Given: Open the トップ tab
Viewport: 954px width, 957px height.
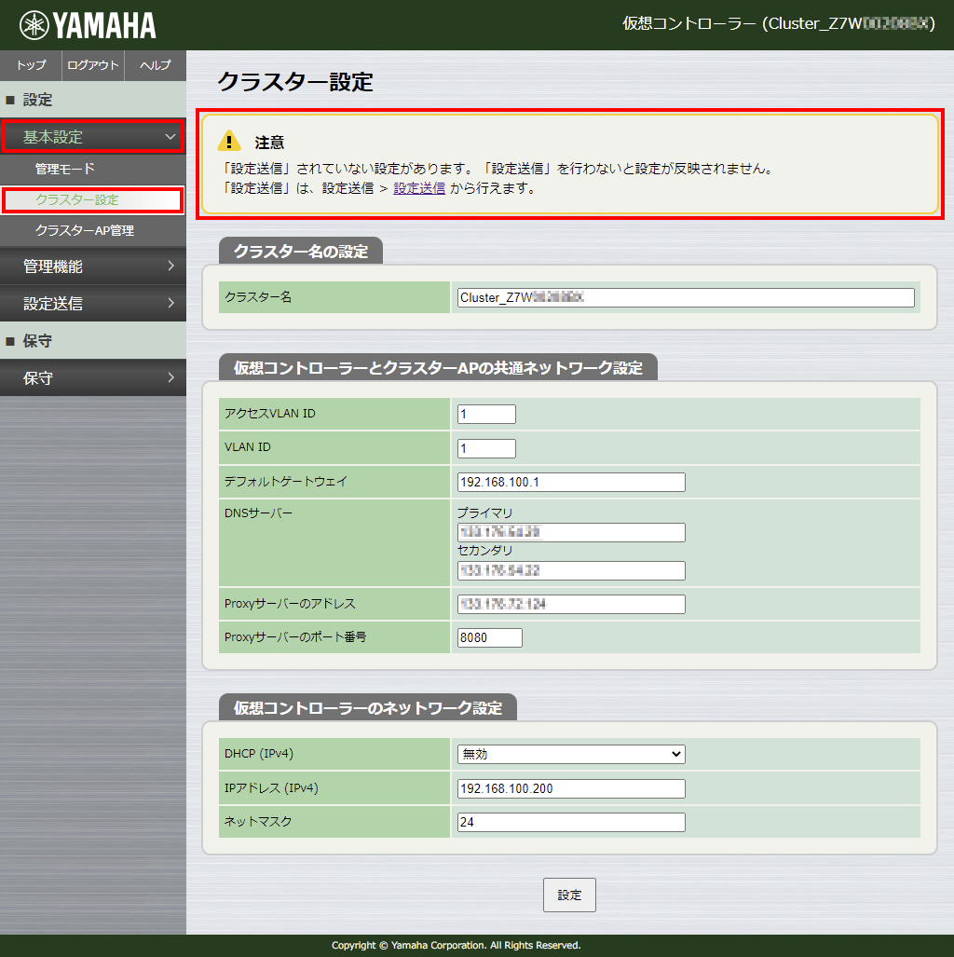Looking at the screenshot, I should click(31, 65).
